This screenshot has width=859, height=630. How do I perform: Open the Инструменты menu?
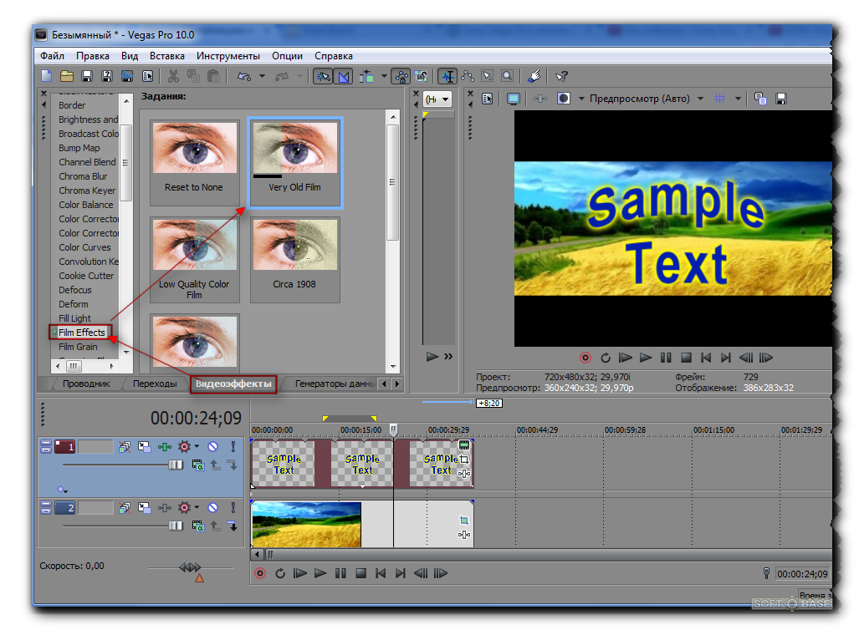coord(228,56)
